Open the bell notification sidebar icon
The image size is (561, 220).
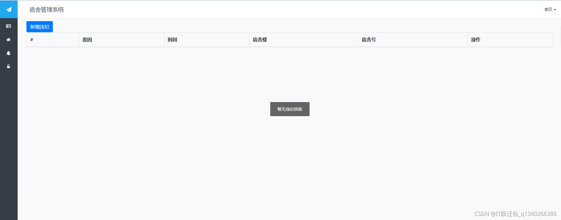pyautogui.click(x=9, y=53)
